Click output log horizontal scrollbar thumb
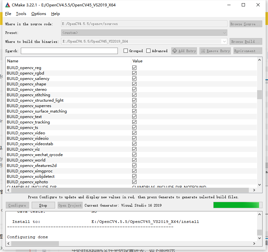This screenshot has width=268, height=252. pos(35,243)
